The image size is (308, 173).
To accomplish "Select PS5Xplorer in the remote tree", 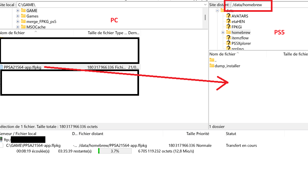I will point(241,44).
